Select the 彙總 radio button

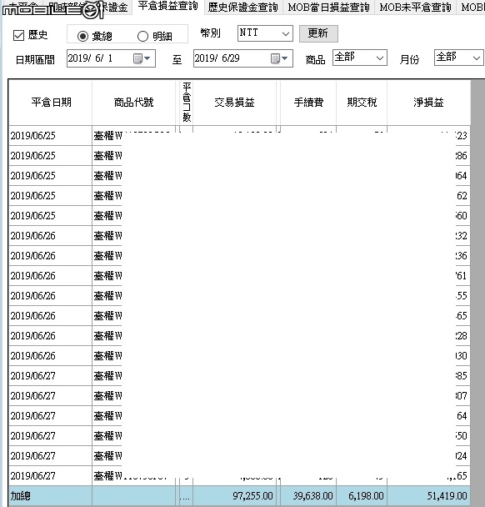point(82,36)
